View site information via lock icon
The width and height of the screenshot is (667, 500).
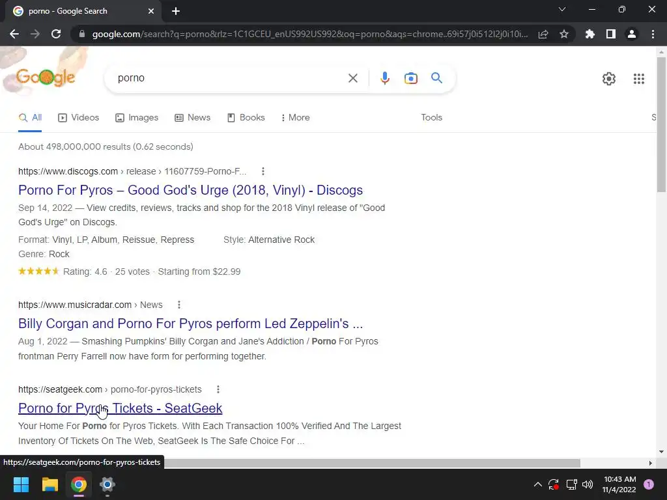[x=82, y=34]
